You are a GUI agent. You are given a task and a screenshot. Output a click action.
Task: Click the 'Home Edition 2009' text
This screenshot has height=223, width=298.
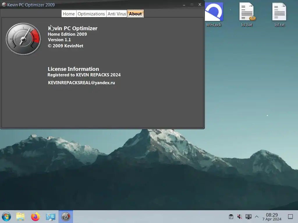(67, 34)
